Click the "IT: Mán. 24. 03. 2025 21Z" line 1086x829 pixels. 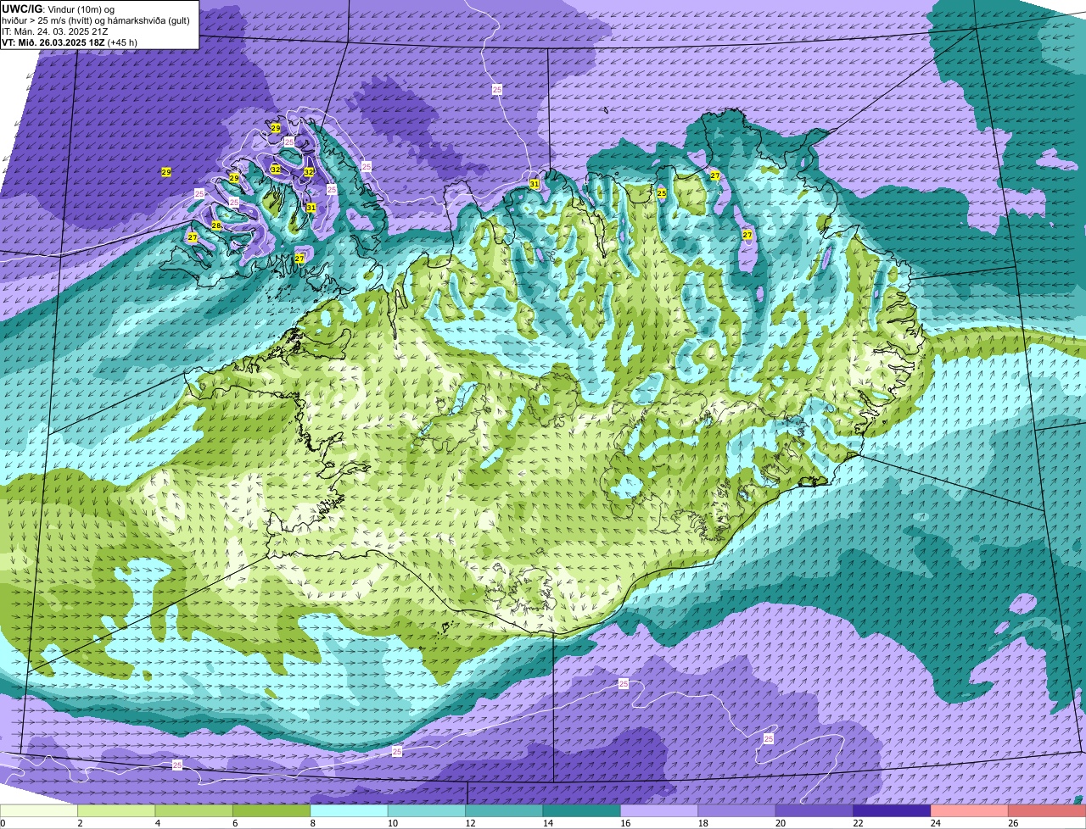[54, 31]
